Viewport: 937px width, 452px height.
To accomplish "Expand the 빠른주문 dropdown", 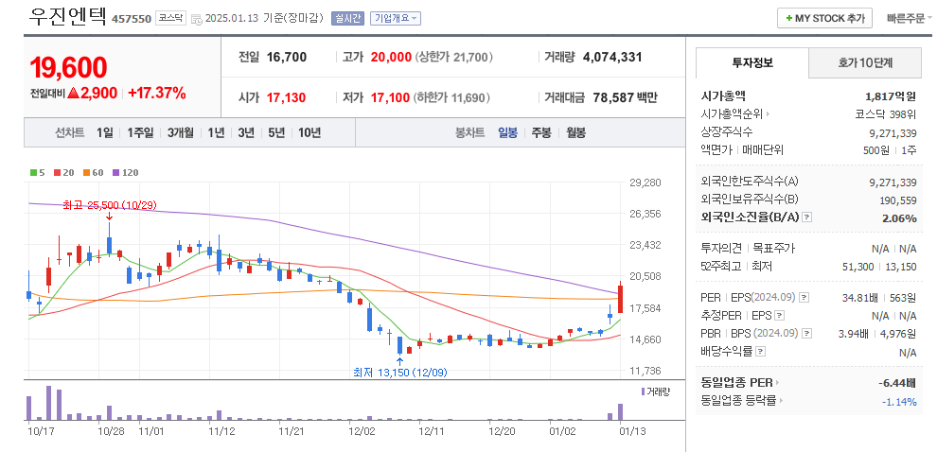I will tap(910, 19).
